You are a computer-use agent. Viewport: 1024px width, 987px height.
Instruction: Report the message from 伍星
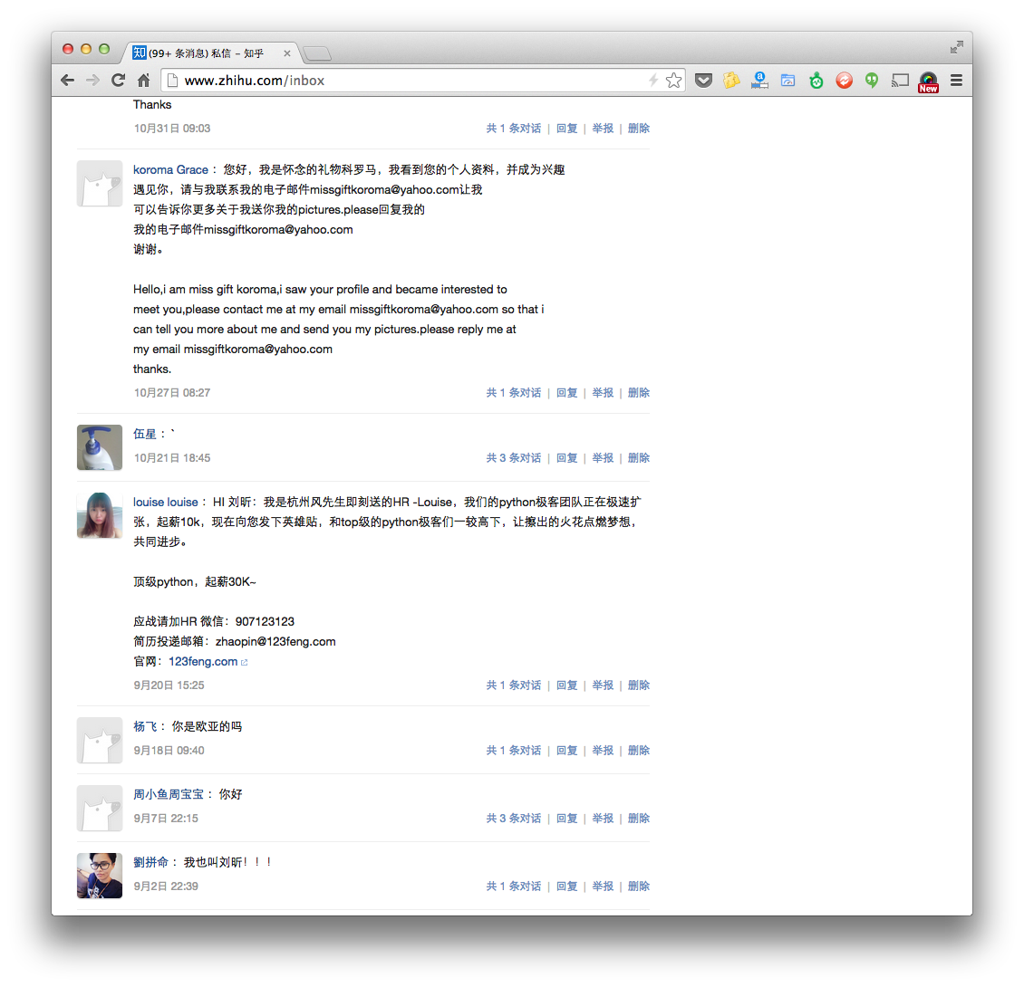click(603, 458)
